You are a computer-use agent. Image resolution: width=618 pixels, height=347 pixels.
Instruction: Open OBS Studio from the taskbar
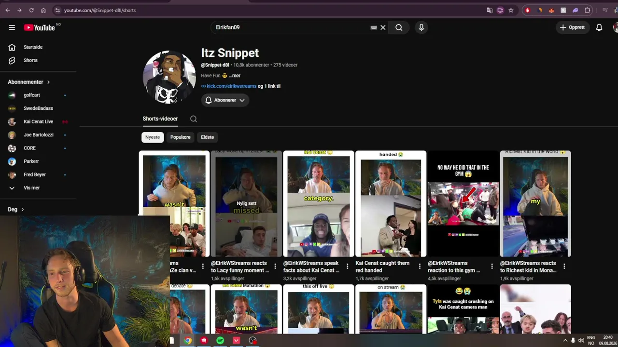[x=253, y=341]
